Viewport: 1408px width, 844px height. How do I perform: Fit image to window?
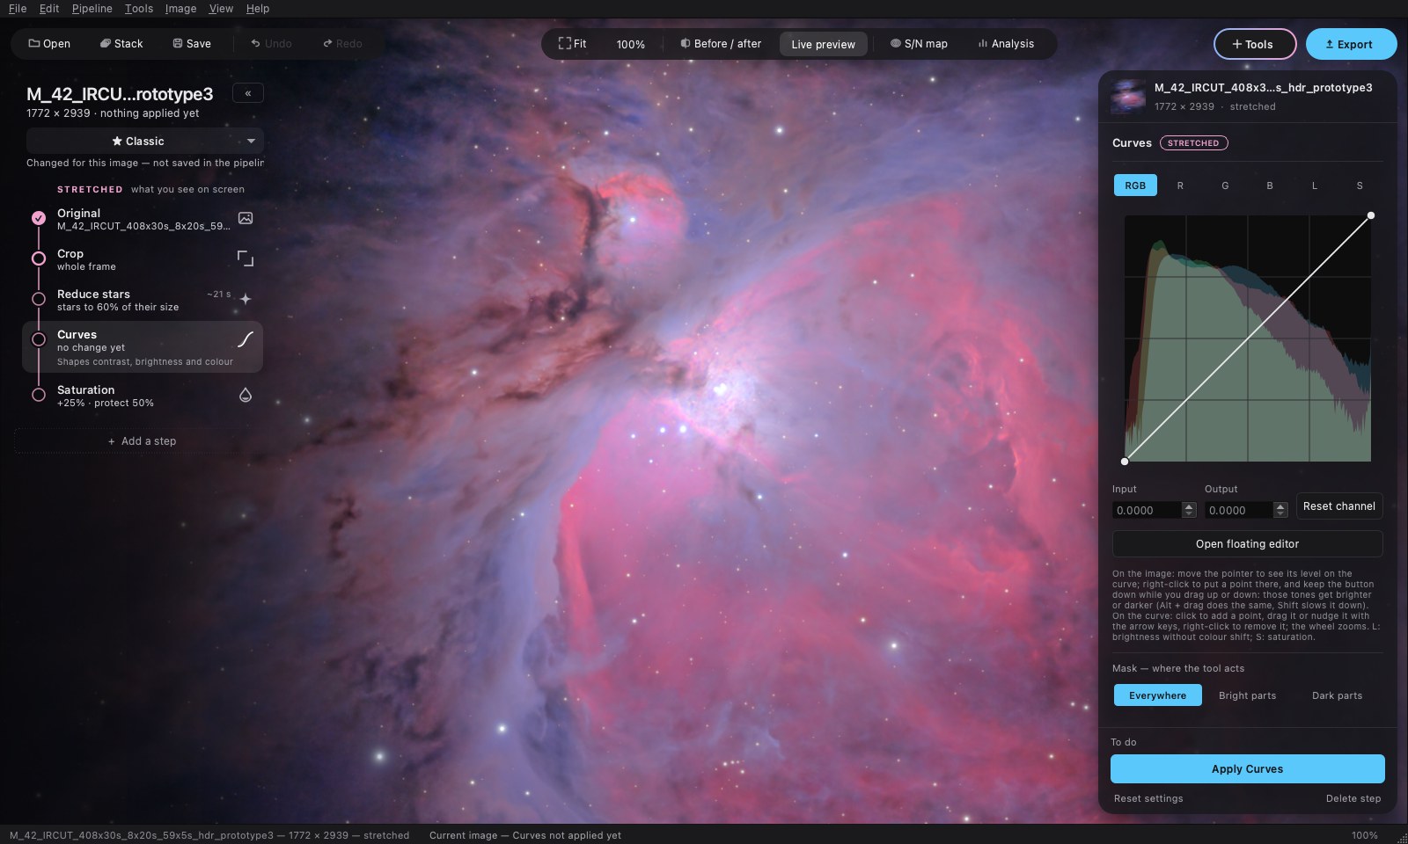pyautogui.click(x=572, y=43)
